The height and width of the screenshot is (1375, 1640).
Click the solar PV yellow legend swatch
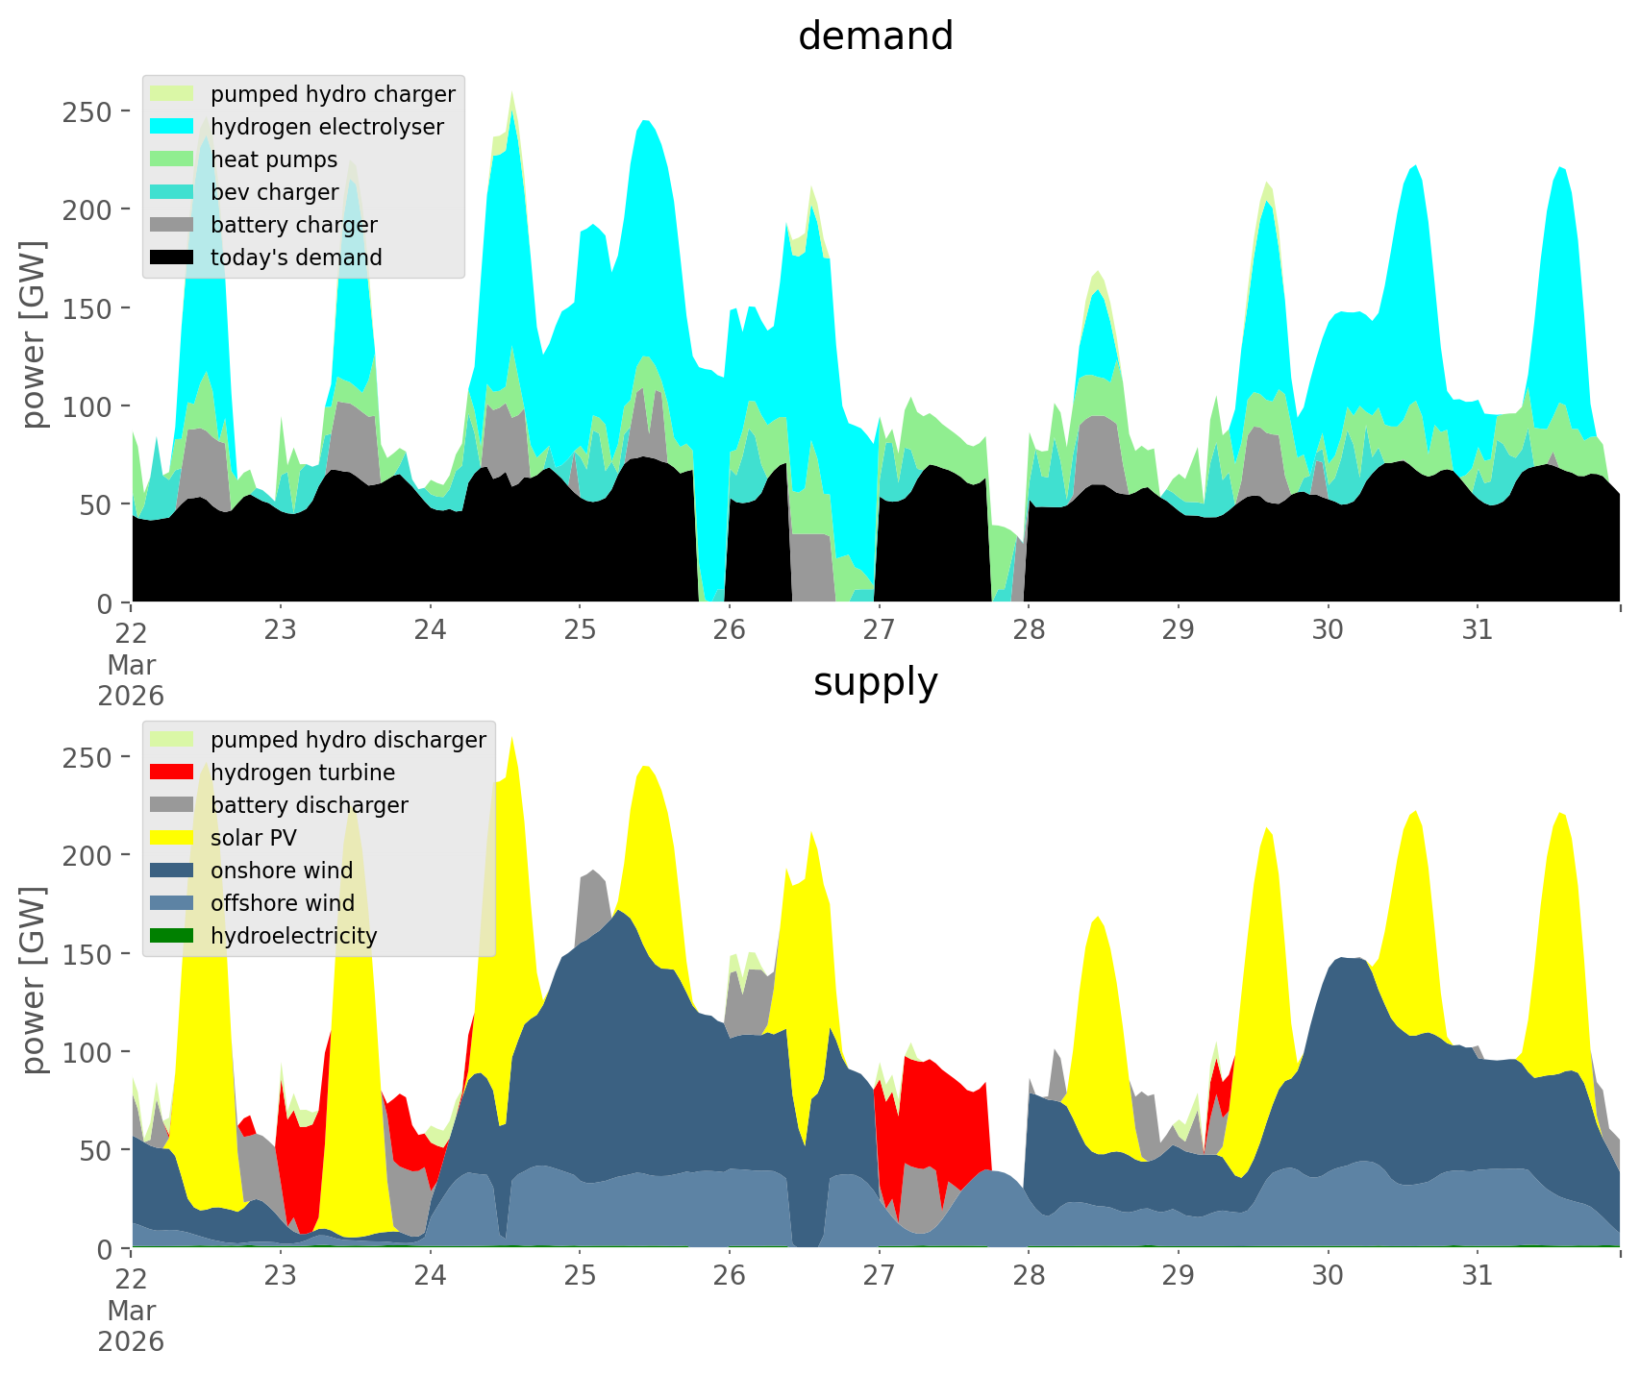click(172, 838)
